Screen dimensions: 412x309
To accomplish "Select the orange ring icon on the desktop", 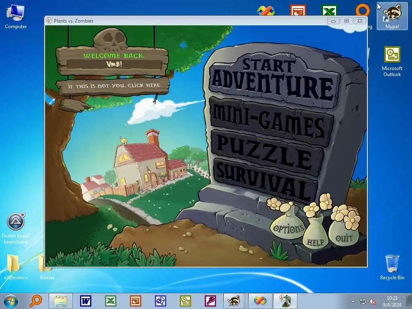I will click(x=363, y=10).
